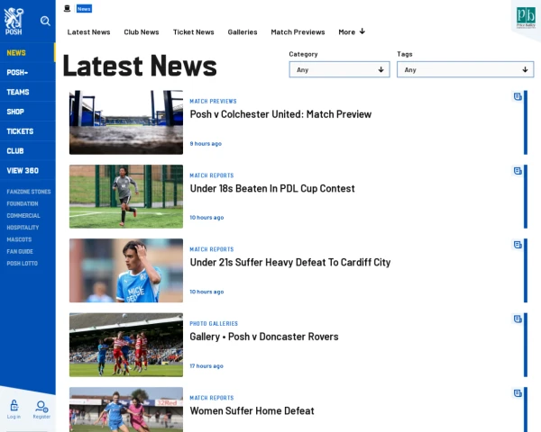Go to Foundation link
The image size is (541, 432).
[x=23, y=203]
